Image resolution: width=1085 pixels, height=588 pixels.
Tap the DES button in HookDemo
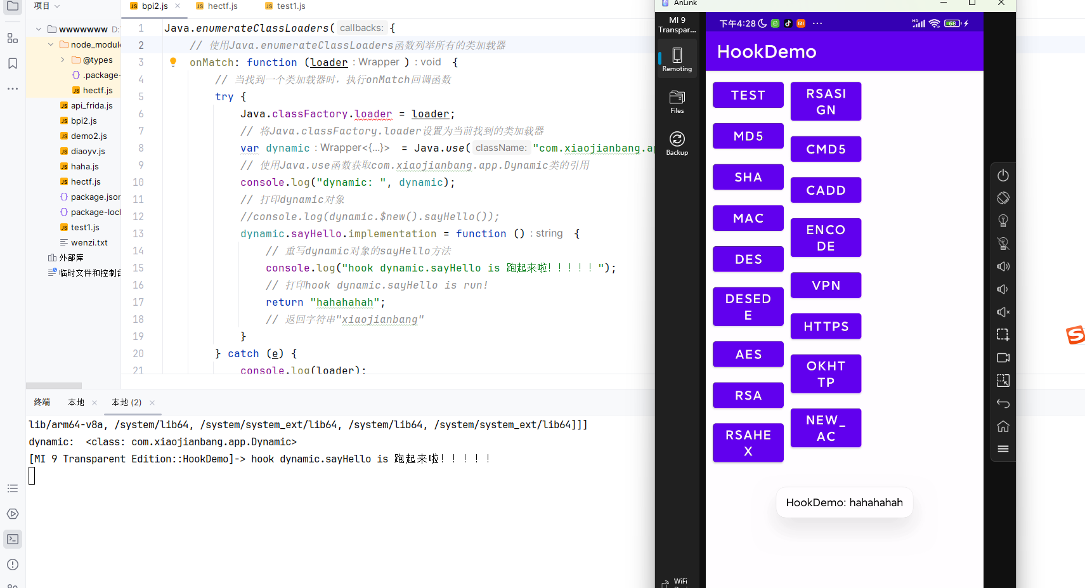pos(748,259)
